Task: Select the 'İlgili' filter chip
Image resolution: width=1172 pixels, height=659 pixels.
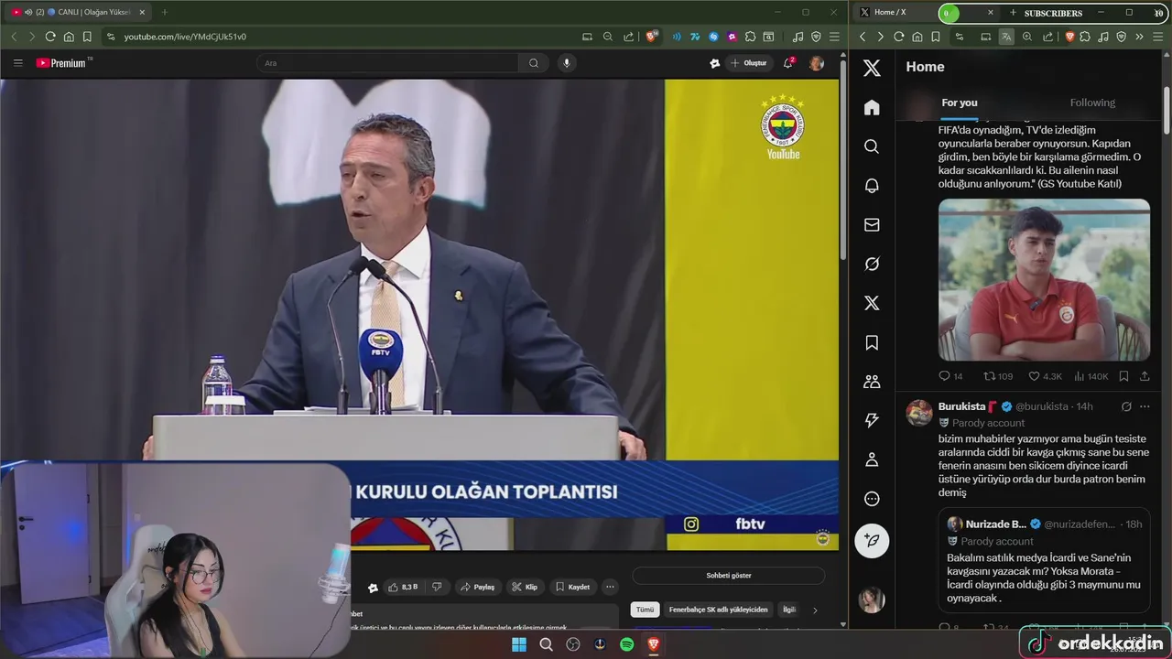Action: (788, 610)
